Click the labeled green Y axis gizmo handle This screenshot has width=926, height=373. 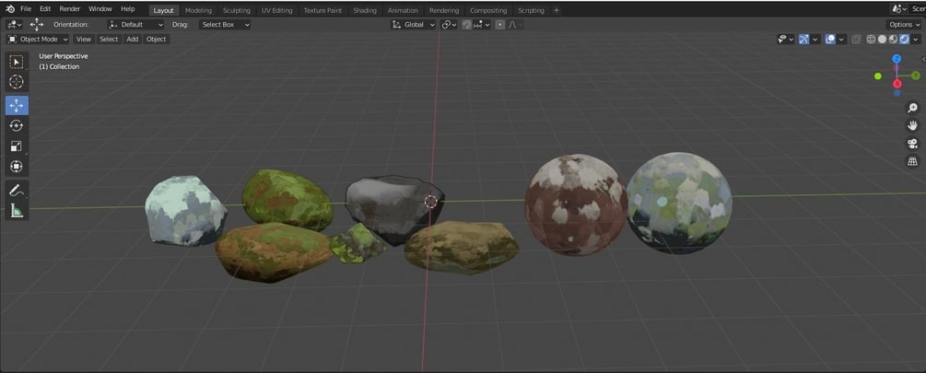(x=915, y=76)
